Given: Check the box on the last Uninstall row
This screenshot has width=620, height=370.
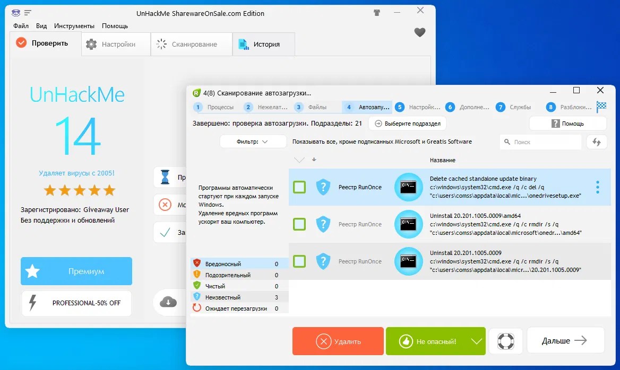Looking at the screenshot, I should 299,261.
